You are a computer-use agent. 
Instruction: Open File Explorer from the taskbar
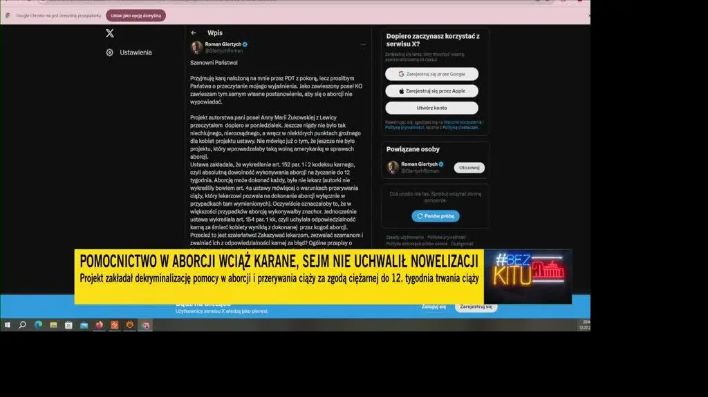pyautogui.click(x=53, y=325)
